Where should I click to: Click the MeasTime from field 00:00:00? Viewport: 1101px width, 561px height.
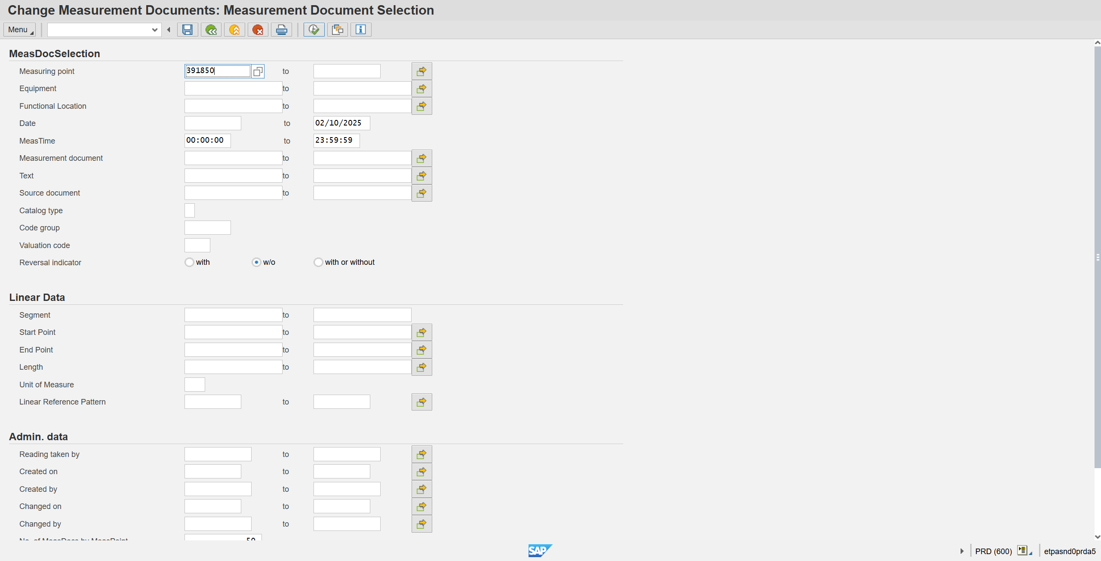click(208, 141)
